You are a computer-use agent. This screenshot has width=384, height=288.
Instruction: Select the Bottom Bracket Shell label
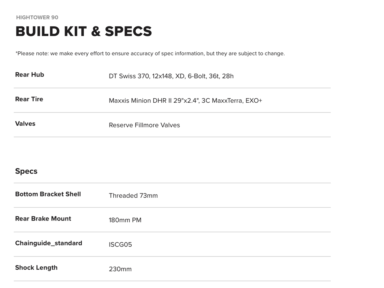click(48, 194)
